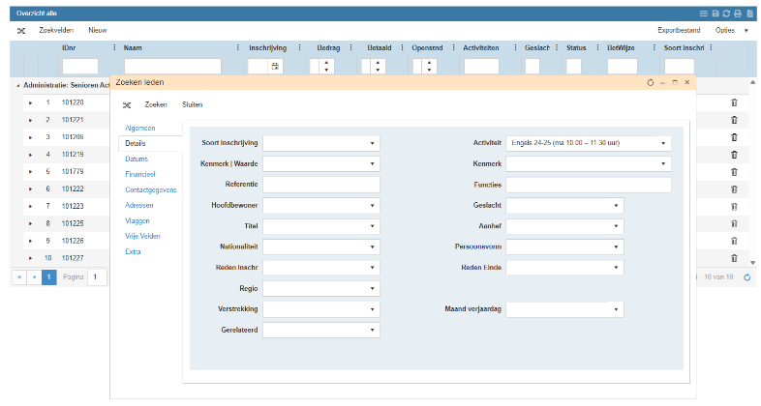Open the Contactgegevens tab
761x406 pixels.
pyautogui.click(x=150, y=189)
